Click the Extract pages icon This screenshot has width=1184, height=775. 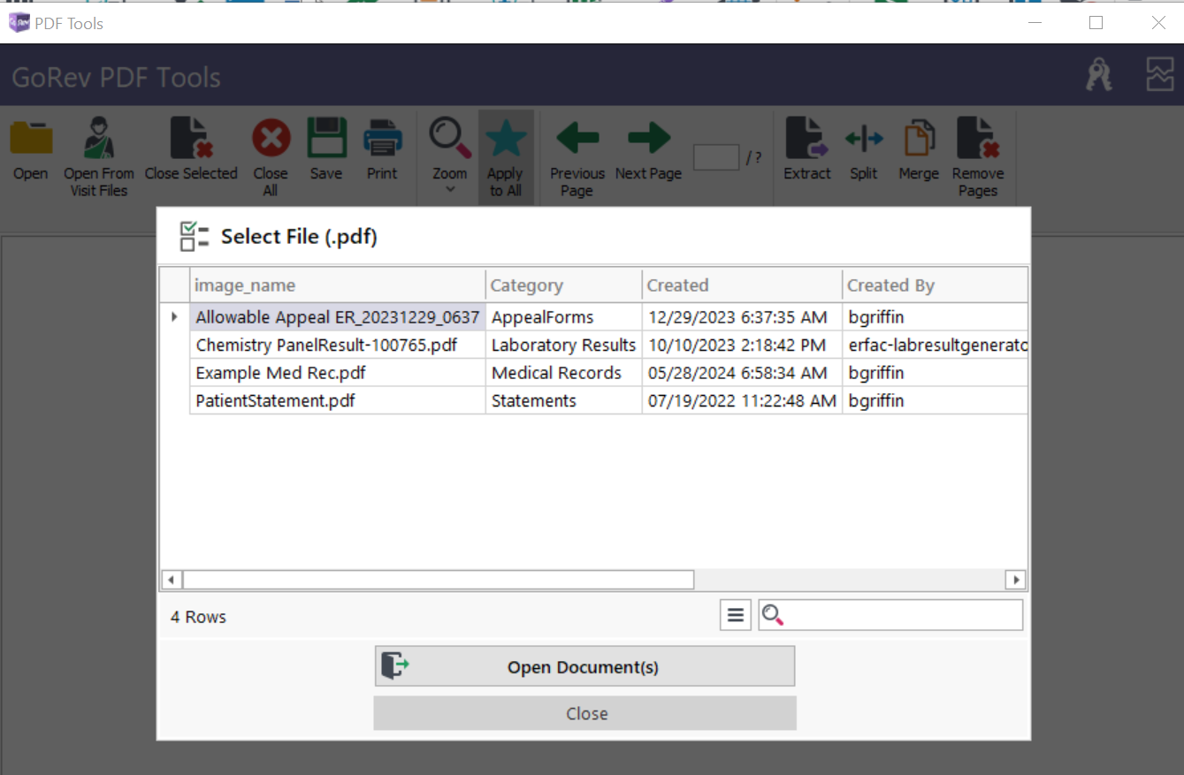coord(806,139)
